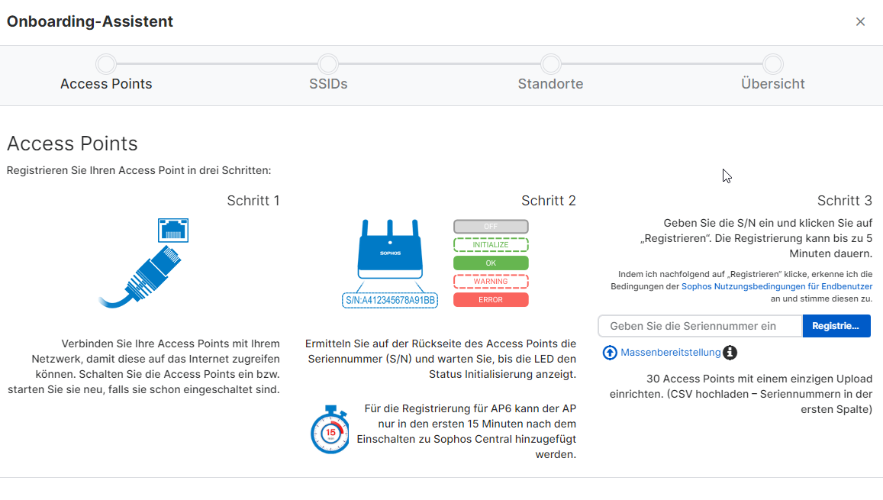Image resolution: width=883 pixels, height=500 pixels.
Task: Jump to the Übersicht wizard step
Action: click(772, 84)
